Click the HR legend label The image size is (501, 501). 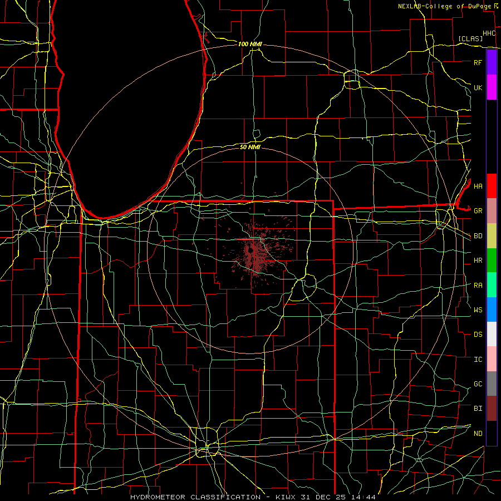tap(478, 261)
